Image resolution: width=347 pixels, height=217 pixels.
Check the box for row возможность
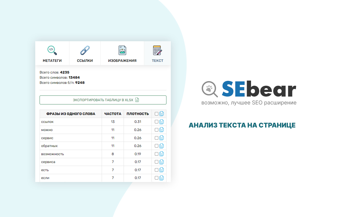click(156, 154)
